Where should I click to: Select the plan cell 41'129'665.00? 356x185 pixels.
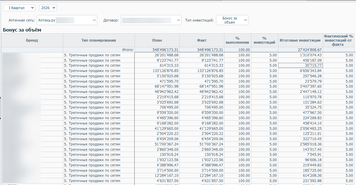tap(157, 129)
